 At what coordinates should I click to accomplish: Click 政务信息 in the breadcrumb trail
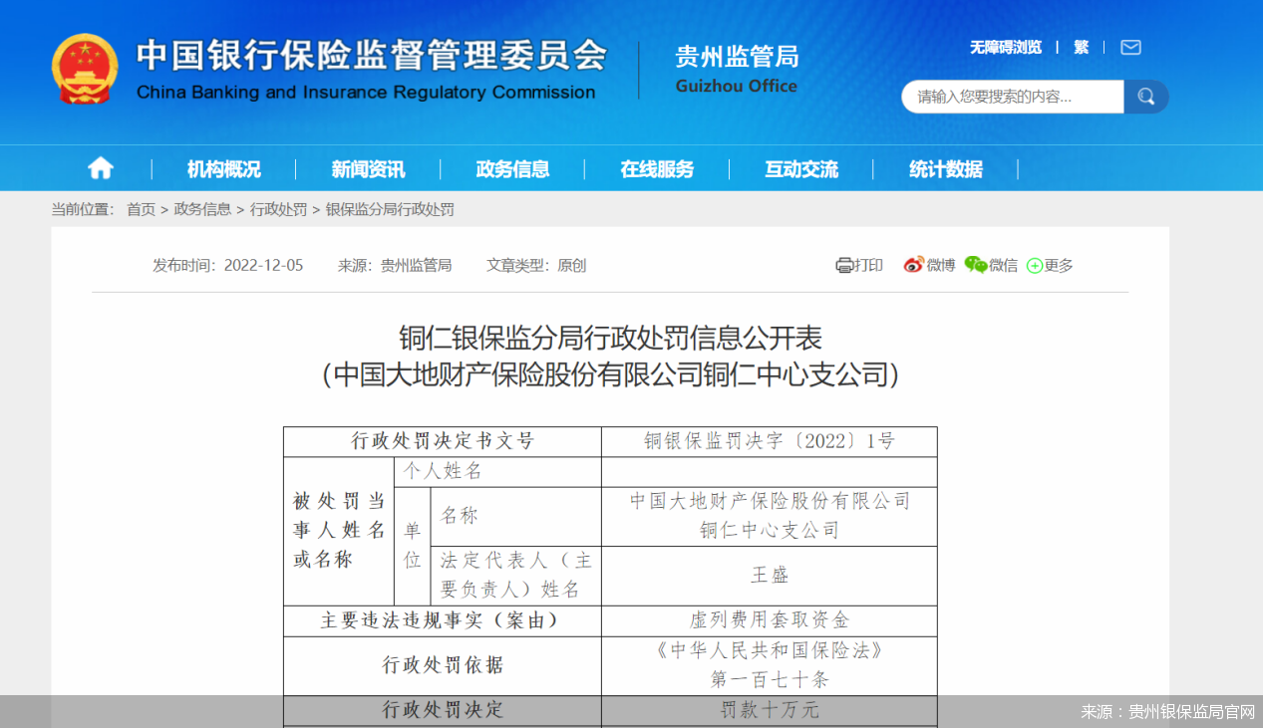pyautogui.click(x=201, y=210)
